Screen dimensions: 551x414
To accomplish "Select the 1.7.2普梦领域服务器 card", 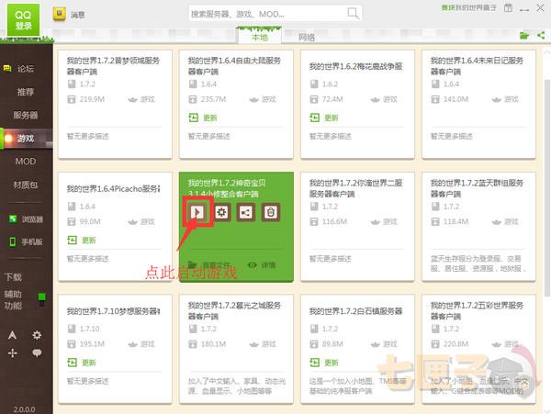I will coord(115,105).
